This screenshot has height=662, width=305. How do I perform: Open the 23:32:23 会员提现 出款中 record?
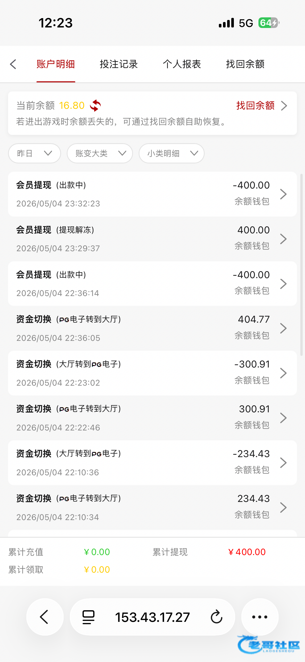pos(152,194)
